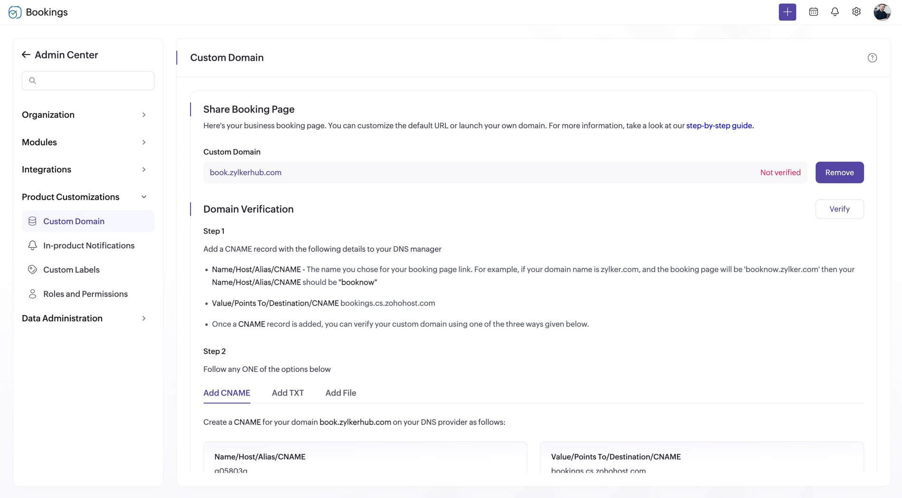The image size is (902, 498).
Task: Click the purple plus create button
Action: pyautogui.click(x=787, y=12)
